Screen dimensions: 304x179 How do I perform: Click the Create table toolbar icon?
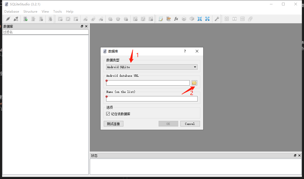click(x=60, y=19)
